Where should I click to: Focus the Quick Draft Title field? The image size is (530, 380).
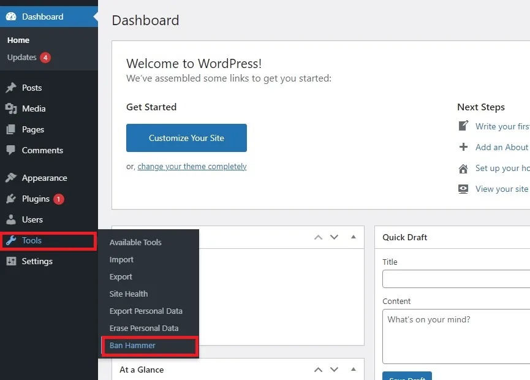pyautogui.click(x=456, y=279)
